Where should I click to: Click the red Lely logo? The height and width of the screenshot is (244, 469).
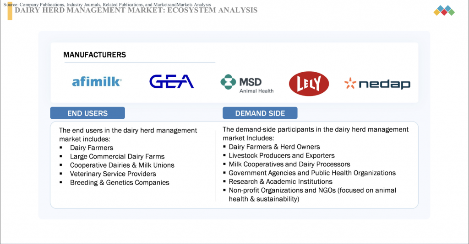click(309, 83)
